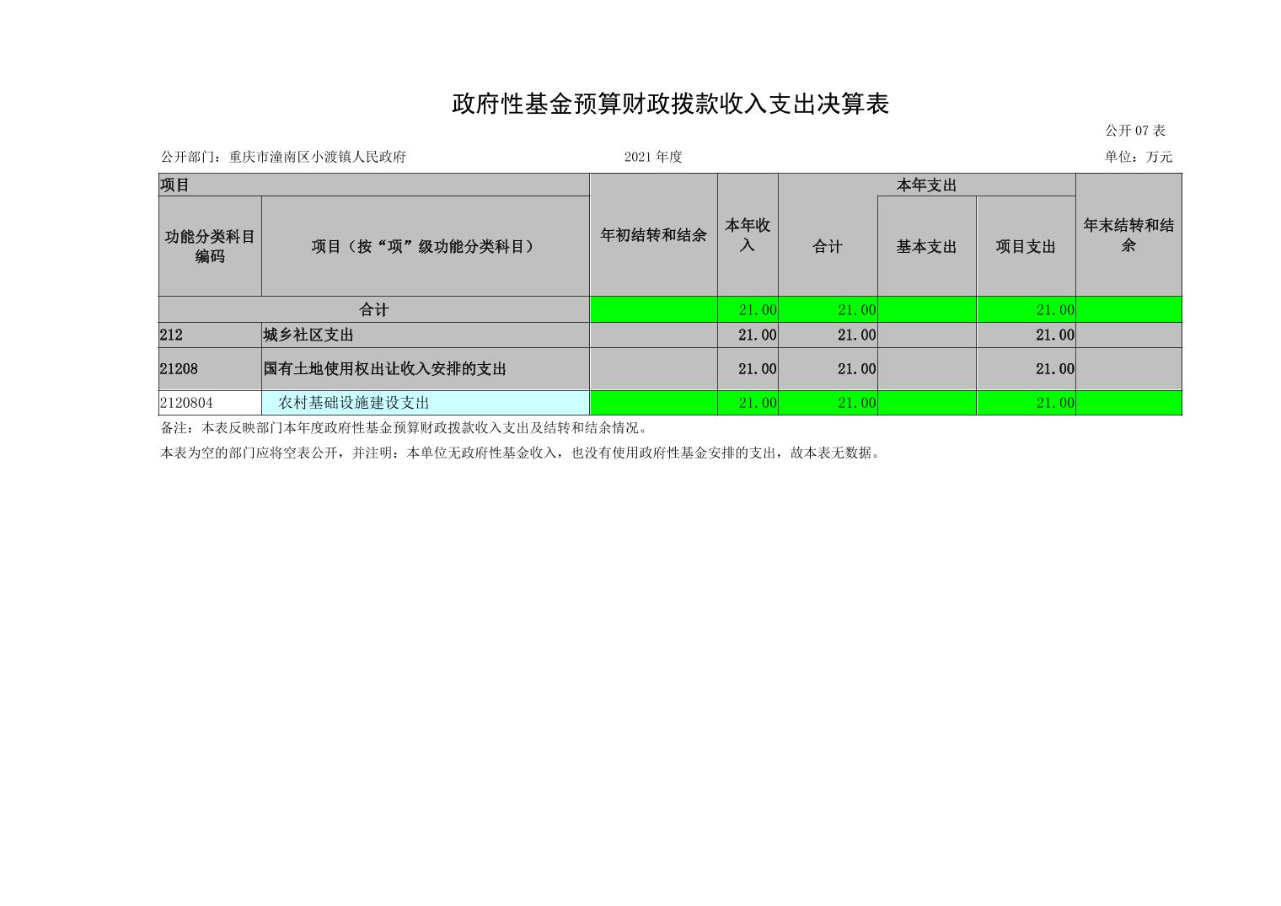The width and height of the screenshot is (1281, 906).
Task: Select 项目支出 value in the 合计 row
Action: [1026, 309]
